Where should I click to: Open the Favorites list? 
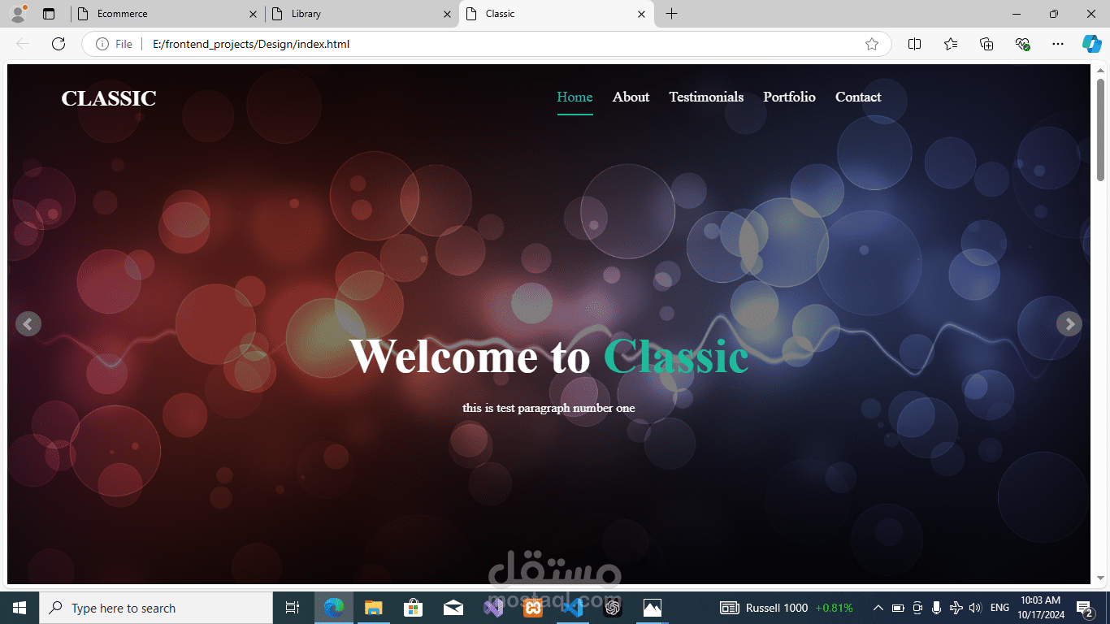pyautogui.click(x=951, y=44)
